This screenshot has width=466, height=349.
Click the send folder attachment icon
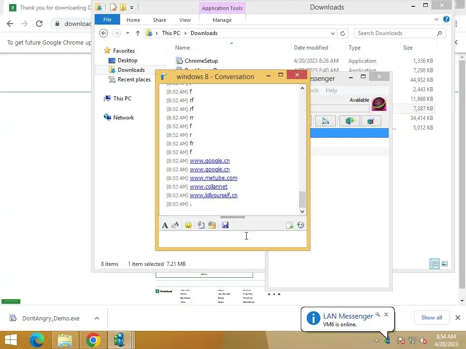(212, 225)
